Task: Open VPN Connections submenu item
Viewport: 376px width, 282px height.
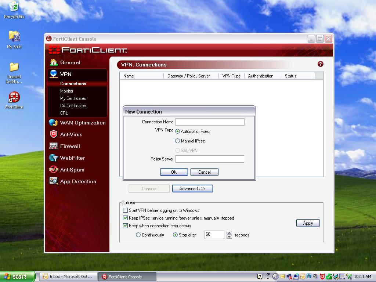Action: [73, 84]
